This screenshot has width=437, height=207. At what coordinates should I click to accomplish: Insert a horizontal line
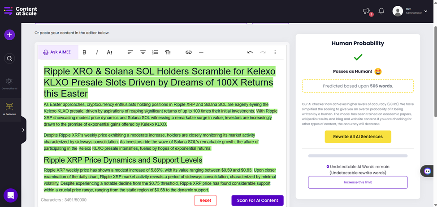[201, 52]
